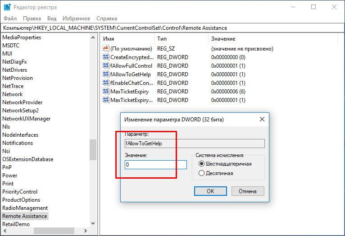
Task: Select the RadioManagement key
Action: click(25, 208)
